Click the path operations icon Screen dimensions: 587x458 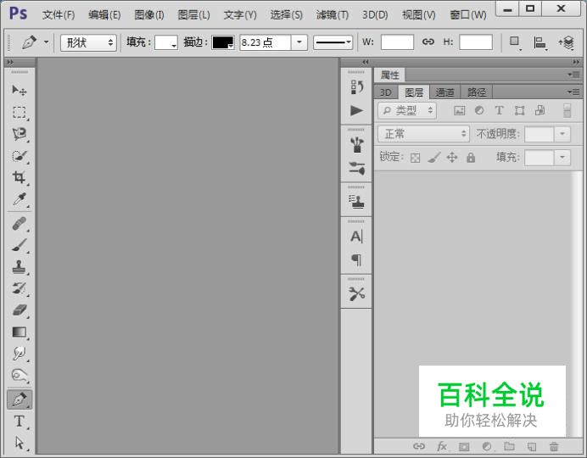(x=515, y=42)
